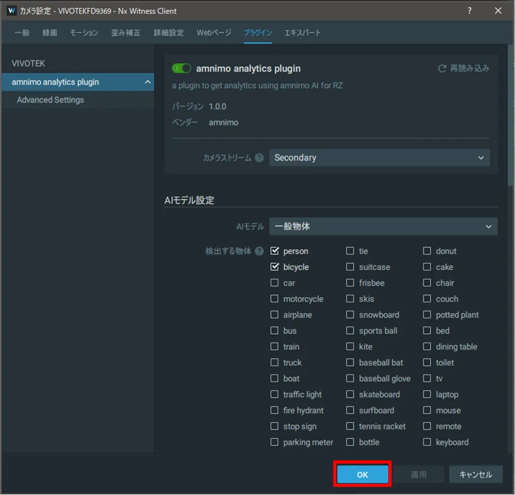Click help icon beside カメラストリーム label
Viewport: 515px width, 495px height.
pos(259,158)
